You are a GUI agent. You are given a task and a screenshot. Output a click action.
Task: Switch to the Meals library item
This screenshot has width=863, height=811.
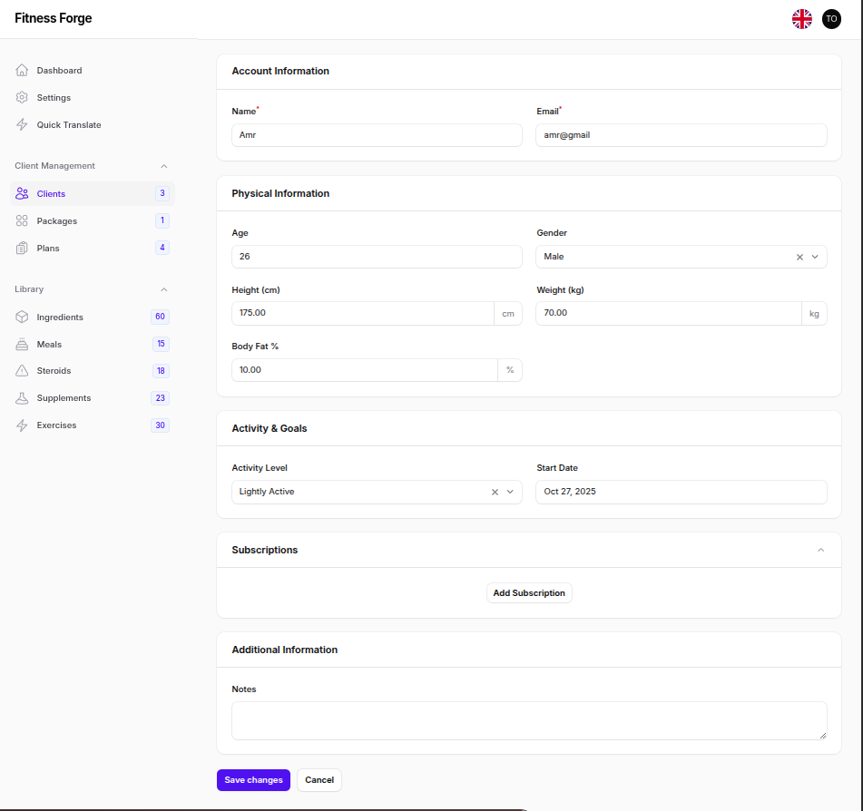[x=21, y=344]
